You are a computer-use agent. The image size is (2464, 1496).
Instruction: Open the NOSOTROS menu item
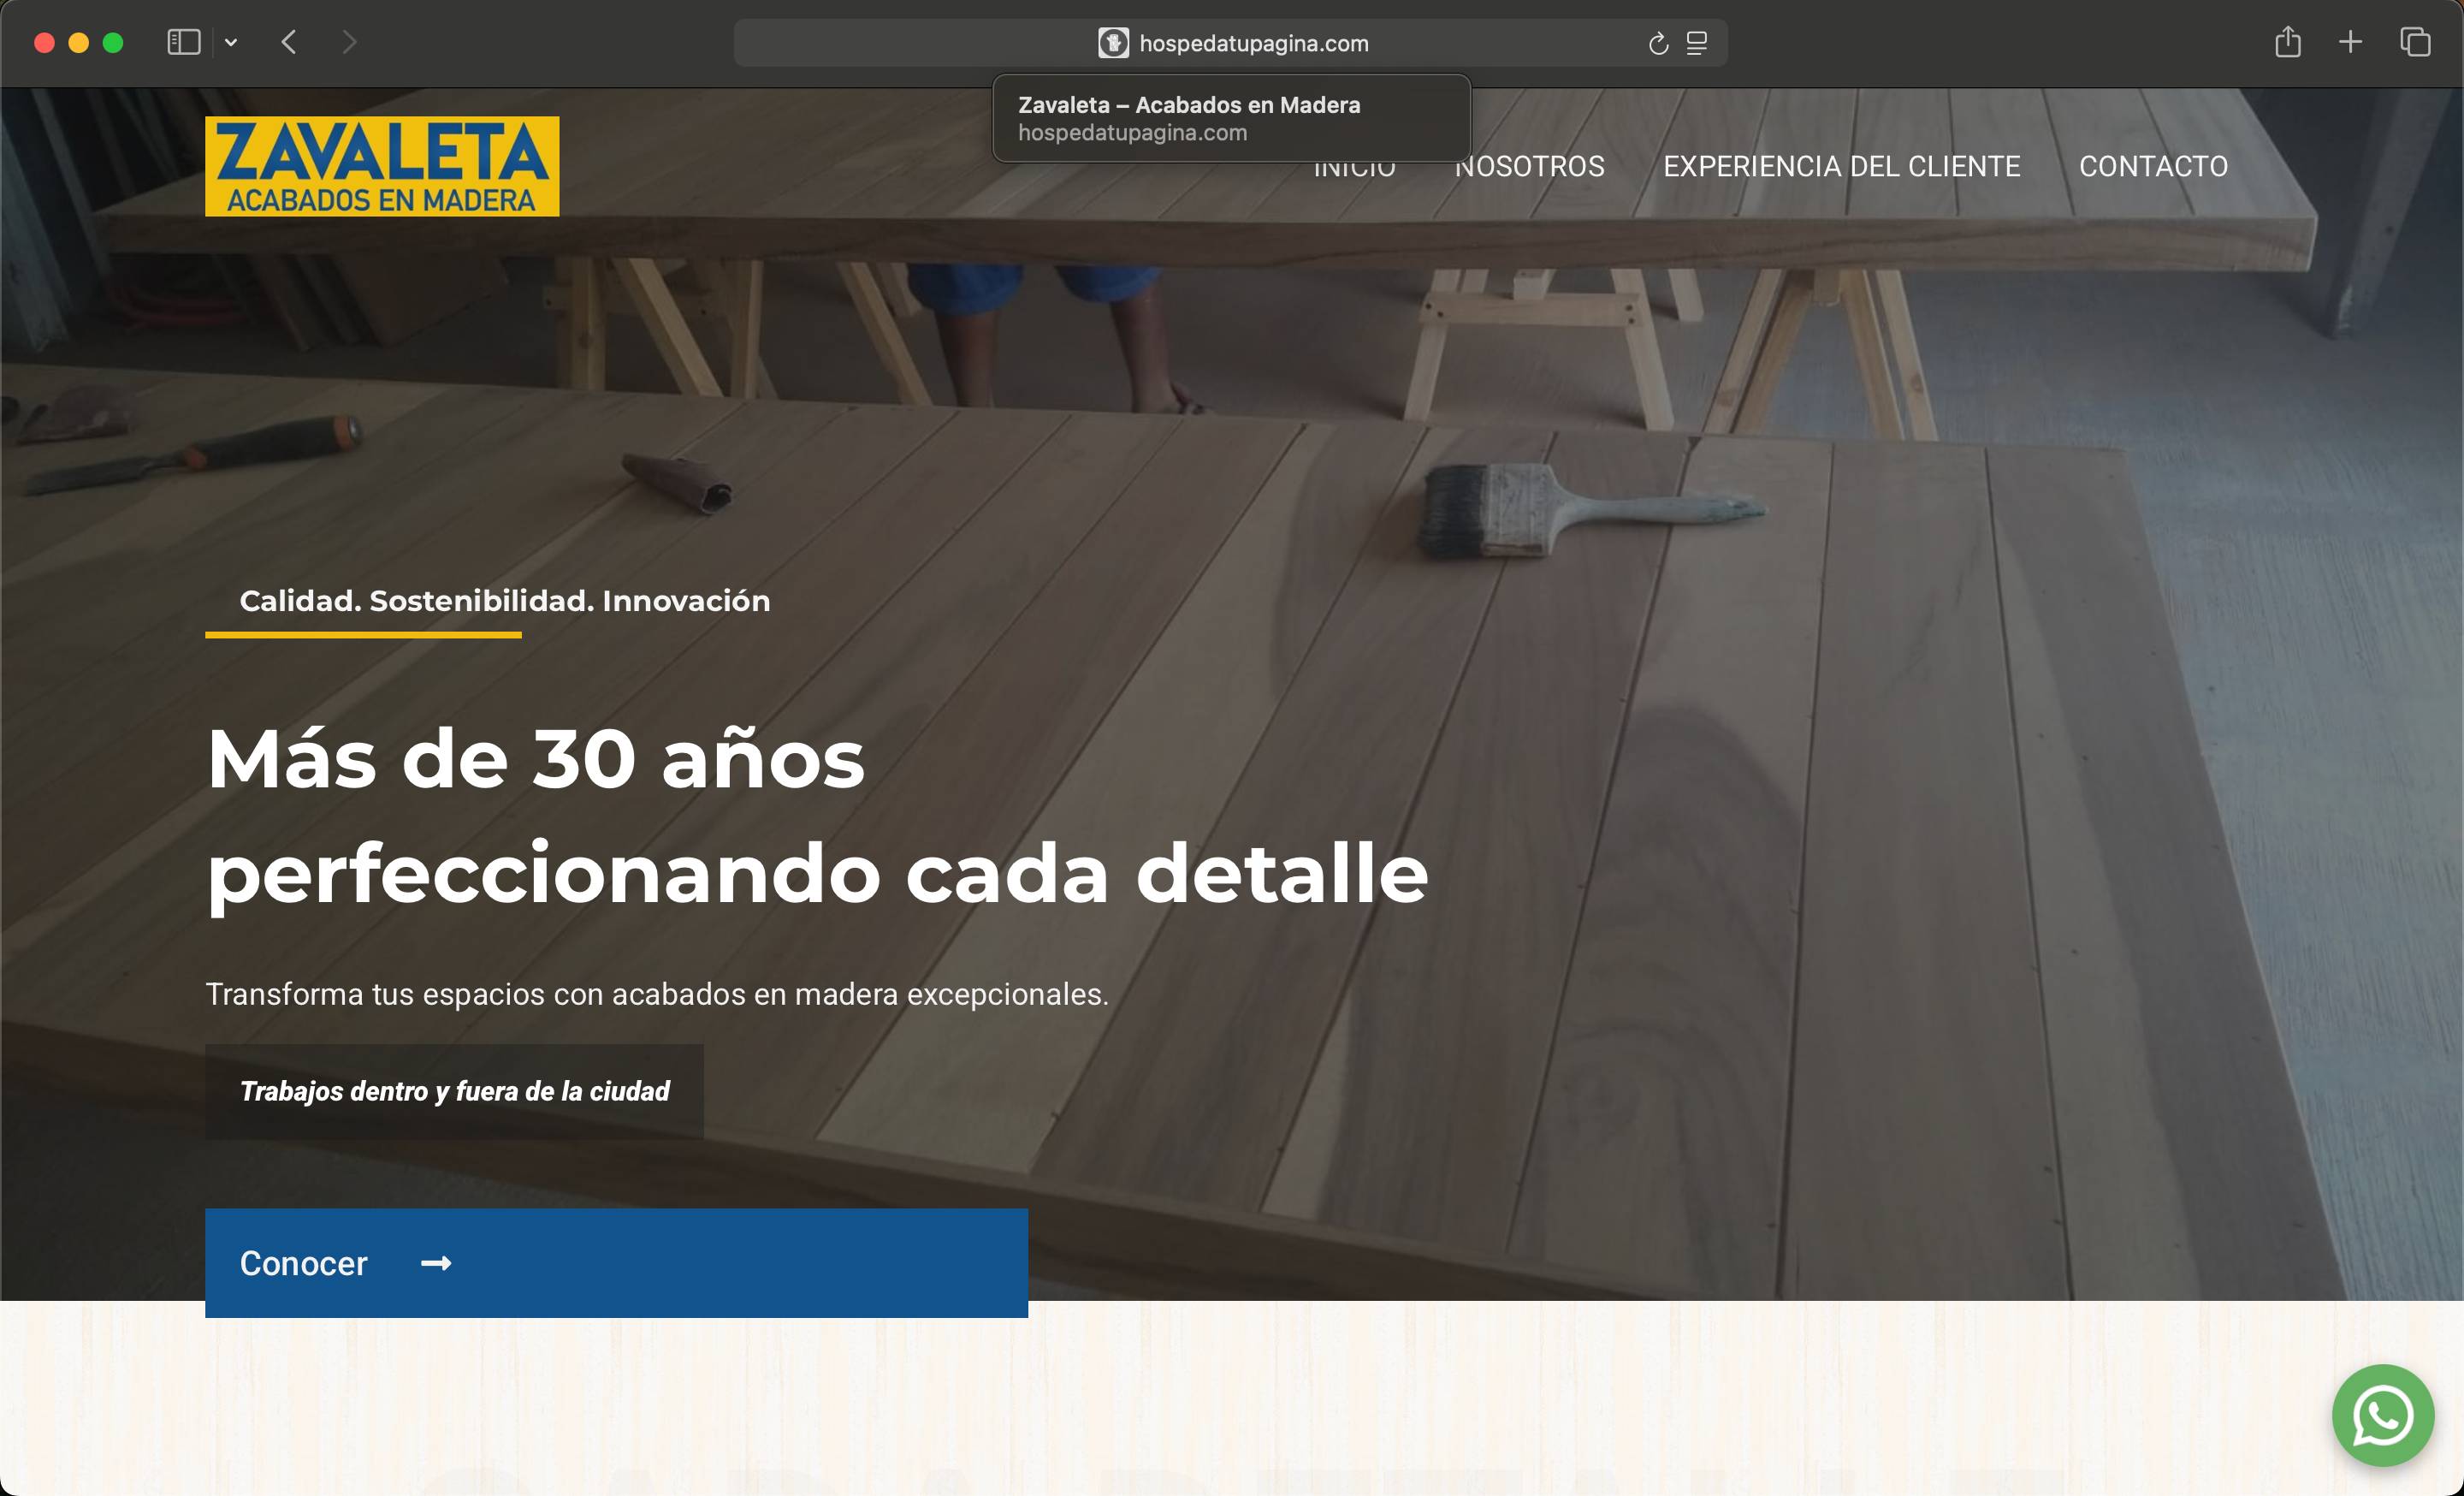(x=1530, y=166)
